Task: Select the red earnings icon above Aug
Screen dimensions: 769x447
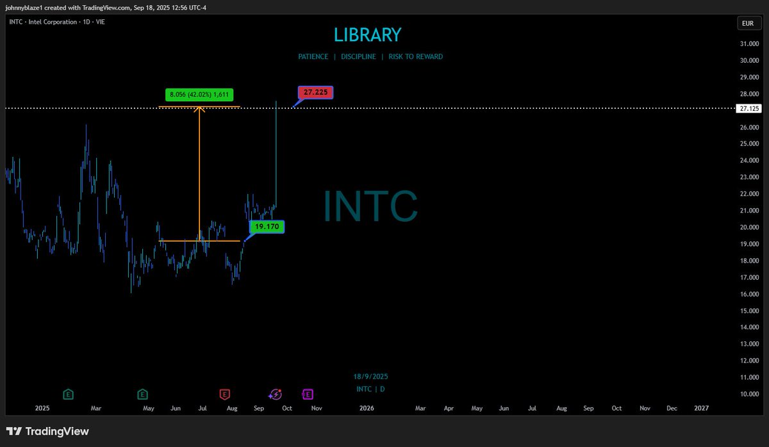Action: [226, 394]
